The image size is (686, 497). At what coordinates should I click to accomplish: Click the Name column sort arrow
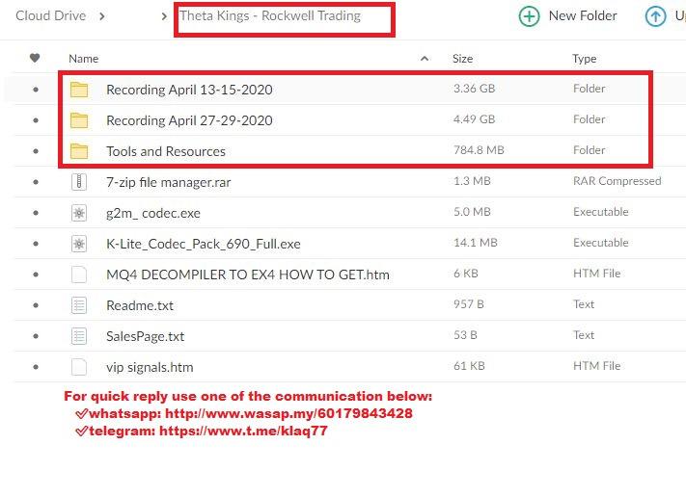coord(425,59)
